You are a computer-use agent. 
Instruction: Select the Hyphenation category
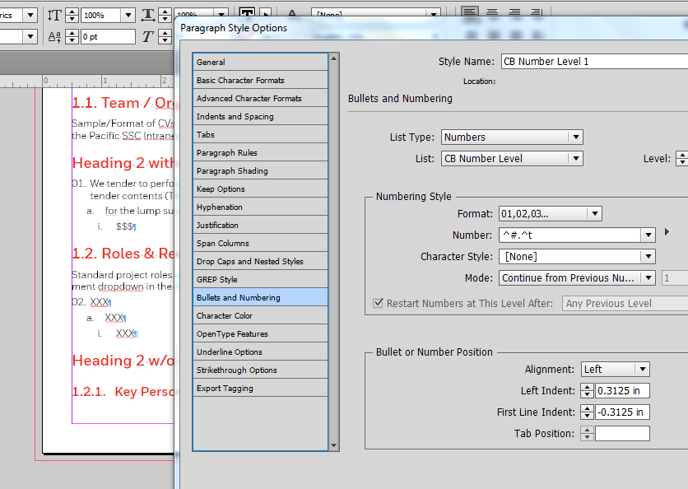tap(255, 207)
